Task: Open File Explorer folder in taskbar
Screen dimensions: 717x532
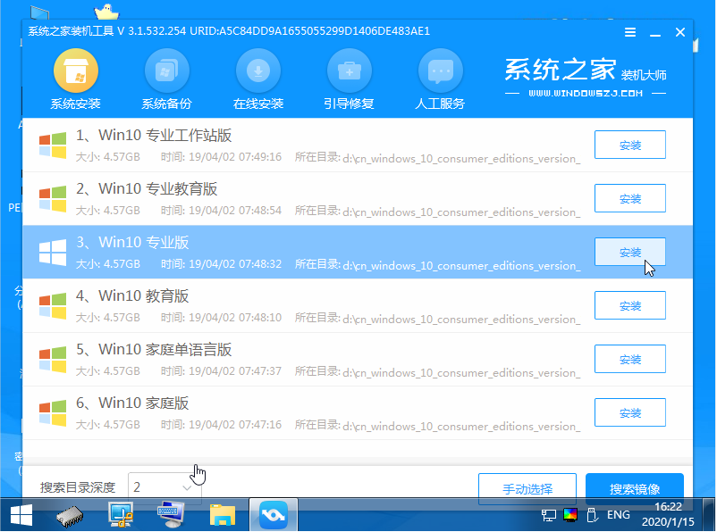Action: (223, 515)
